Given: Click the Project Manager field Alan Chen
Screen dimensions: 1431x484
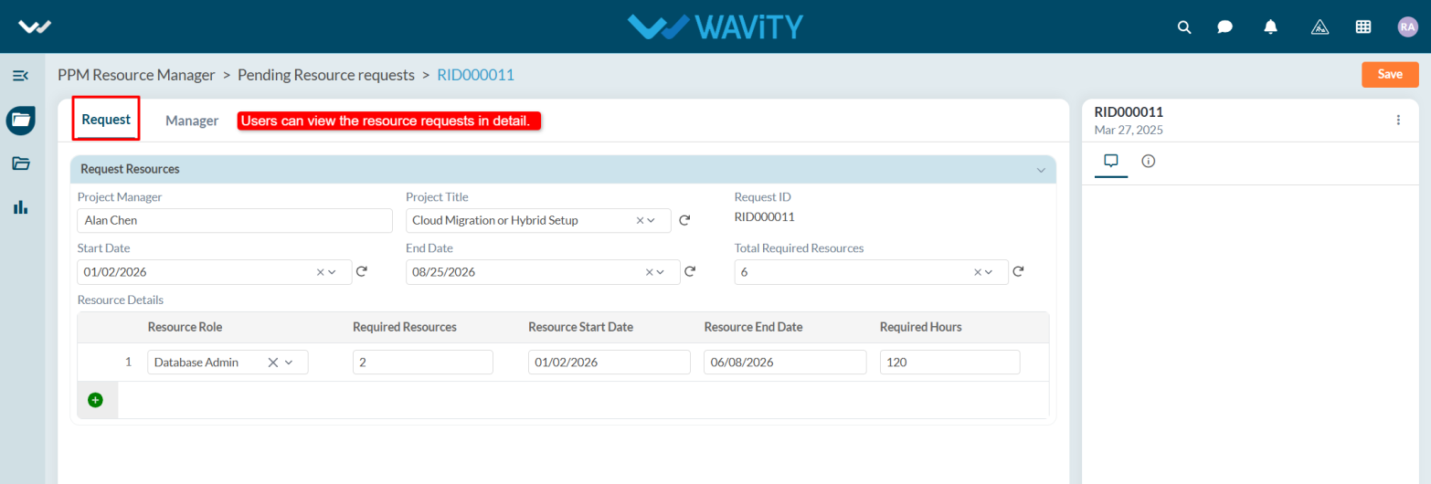Looking at the screenshot, I should [x=235, y=220].
